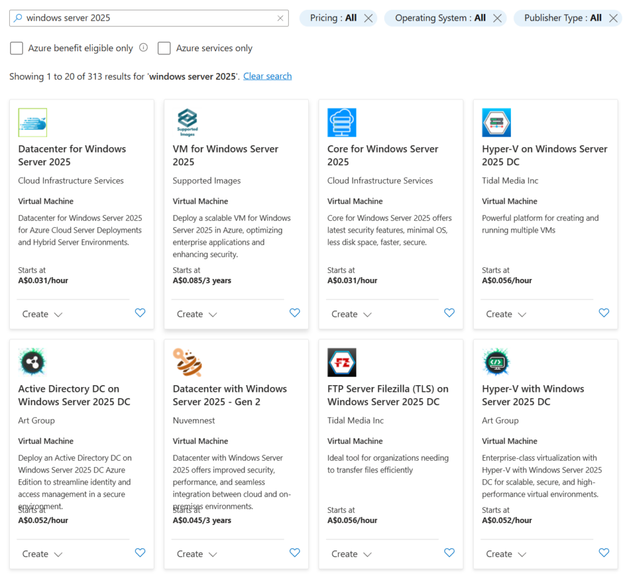The width and height of the screenshot is (625, 578).
Task: Click the Active Directory DC logo
Action: coord(33,363)
